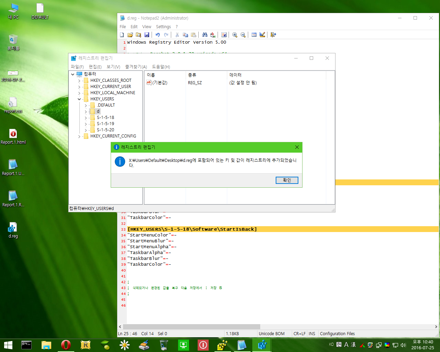Viewport: 440px width, 352px height.
Task: Select the S-1-5-19 registry key
Action: 105,124
